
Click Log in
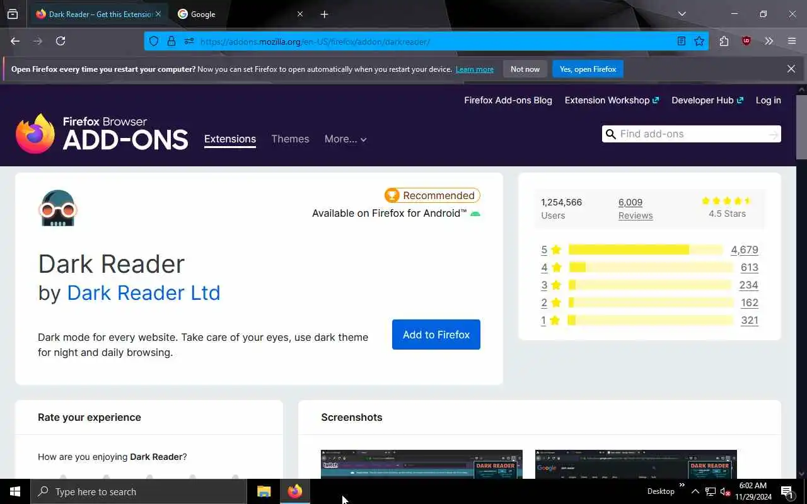(769, 100)
